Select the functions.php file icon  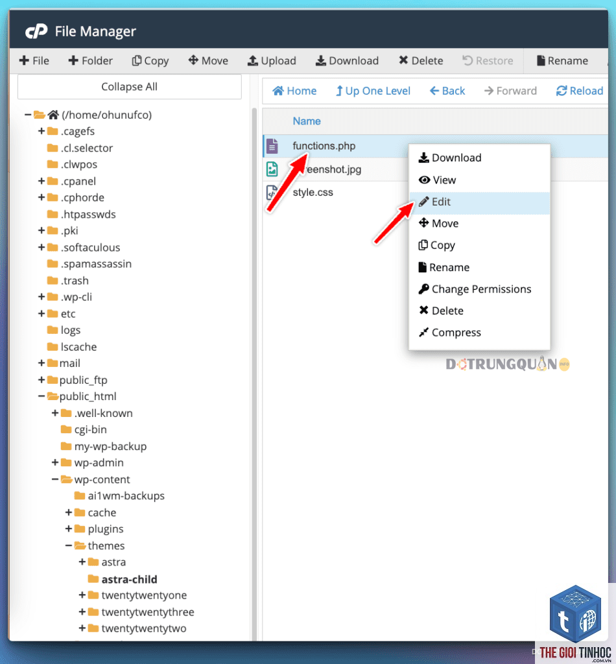[x=272, y=146]
